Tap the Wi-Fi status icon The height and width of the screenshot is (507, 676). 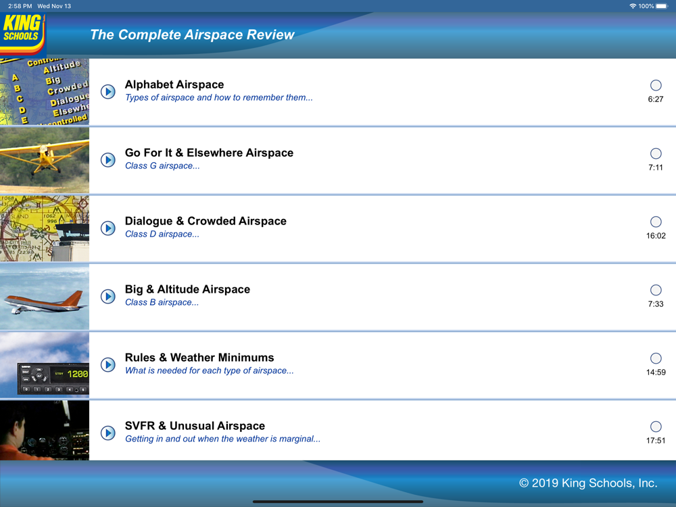(633, 6)
